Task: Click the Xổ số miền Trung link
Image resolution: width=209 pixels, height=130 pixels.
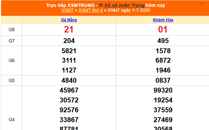Action: pos(124,5)
